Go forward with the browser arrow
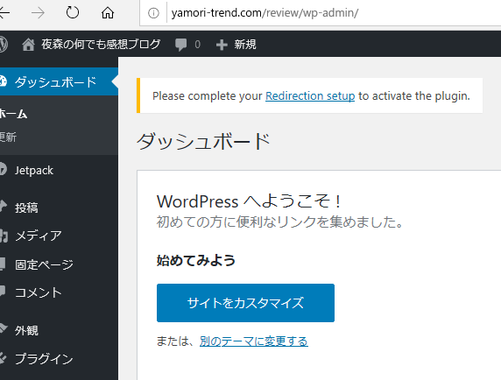Screen dimensions: 501x380 pyautogui.click(x=38, y=13)
